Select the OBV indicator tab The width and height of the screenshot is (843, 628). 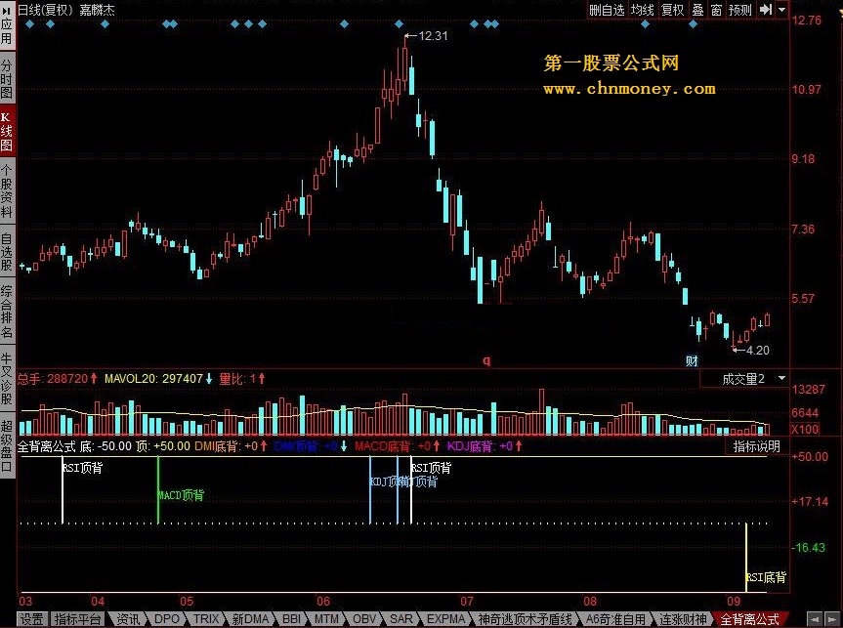pyautogui.click(x=364, y=619)
